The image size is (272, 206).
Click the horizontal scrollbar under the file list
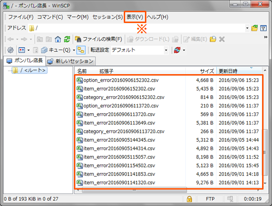(134, 191)
